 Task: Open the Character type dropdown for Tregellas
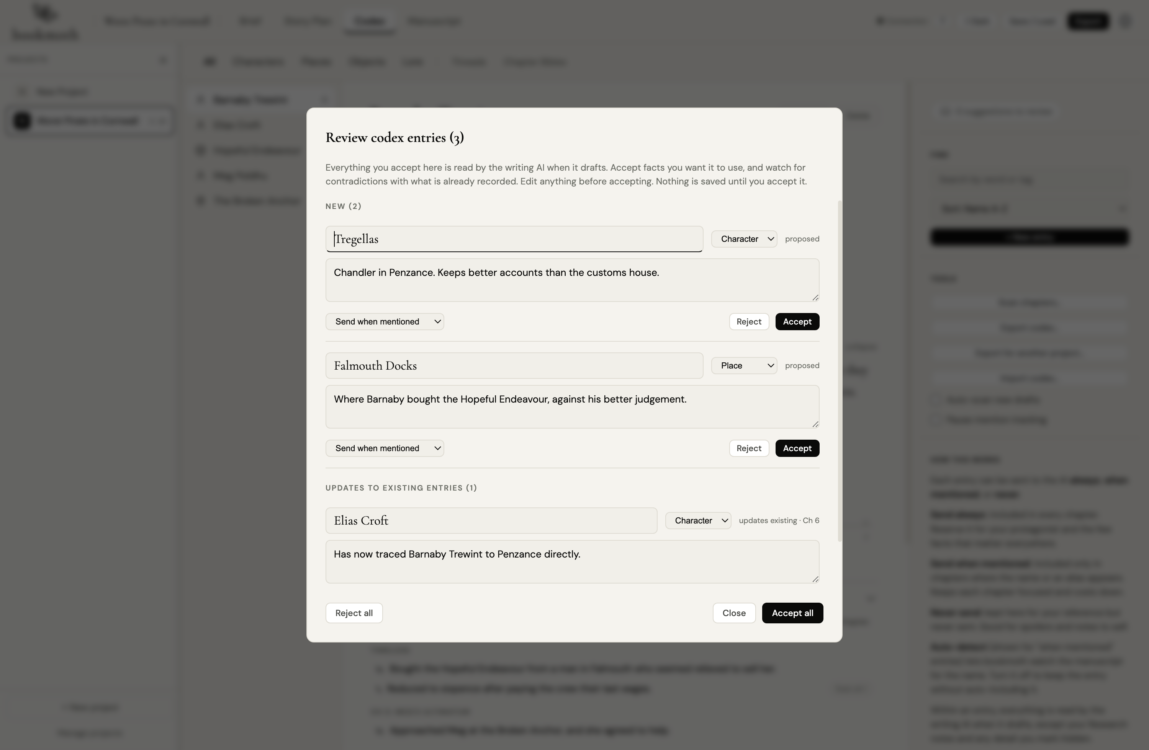tap(744, 239)
